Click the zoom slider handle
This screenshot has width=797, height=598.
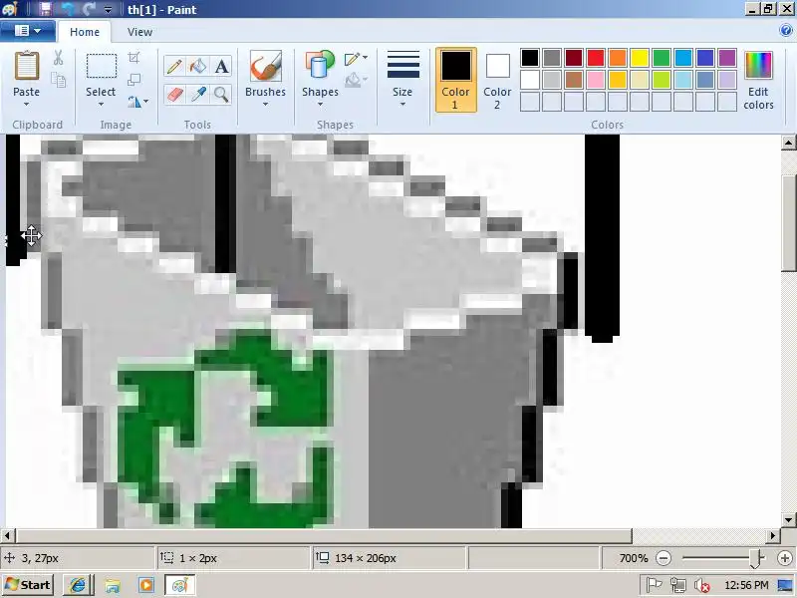pyautogui.click(x=756, y=558)
